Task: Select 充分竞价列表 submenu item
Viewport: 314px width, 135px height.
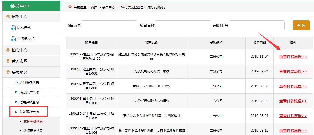Action: pyautogui.click(x=33, y=121)
